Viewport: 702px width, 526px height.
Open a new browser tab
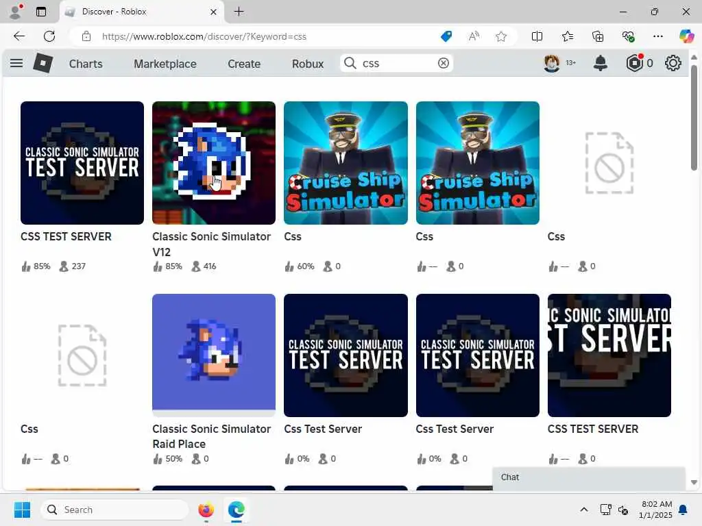(239, 12)
